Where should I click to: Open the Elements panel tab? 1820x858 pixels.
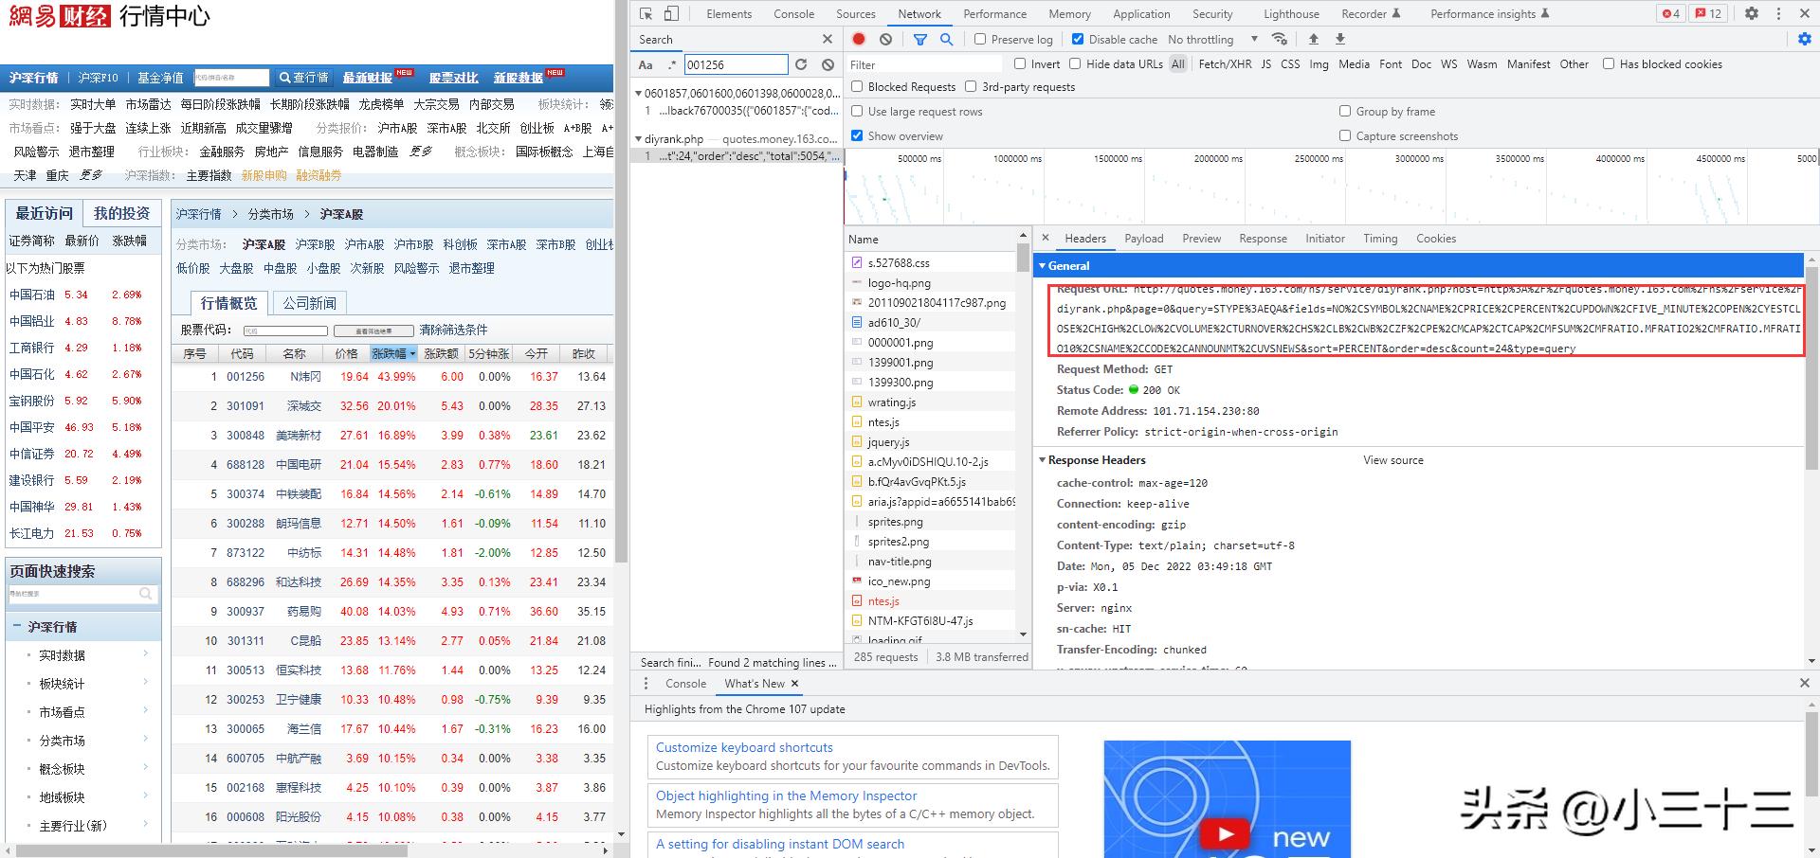tap(729, 13)
